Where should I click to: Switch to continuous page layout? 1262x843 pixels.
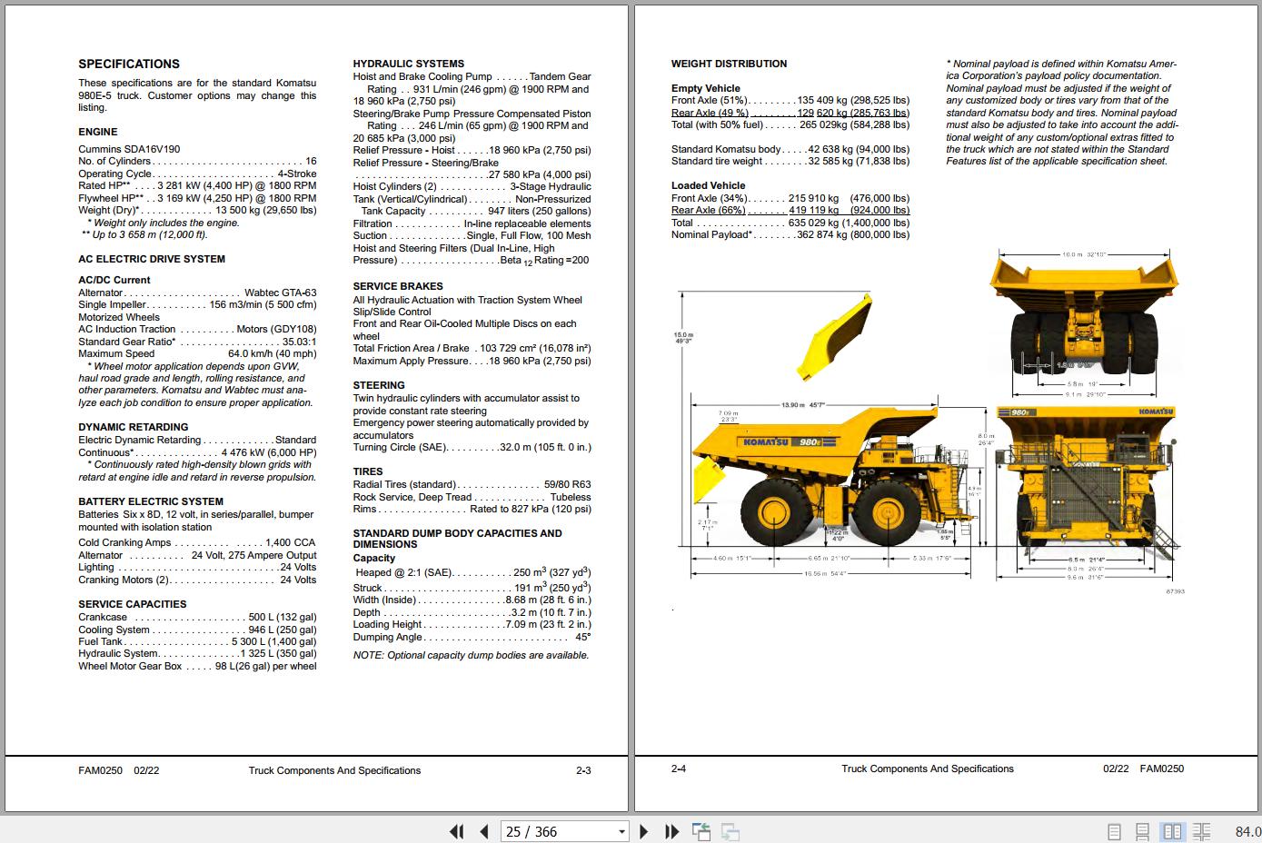(x=1143, y=831)
